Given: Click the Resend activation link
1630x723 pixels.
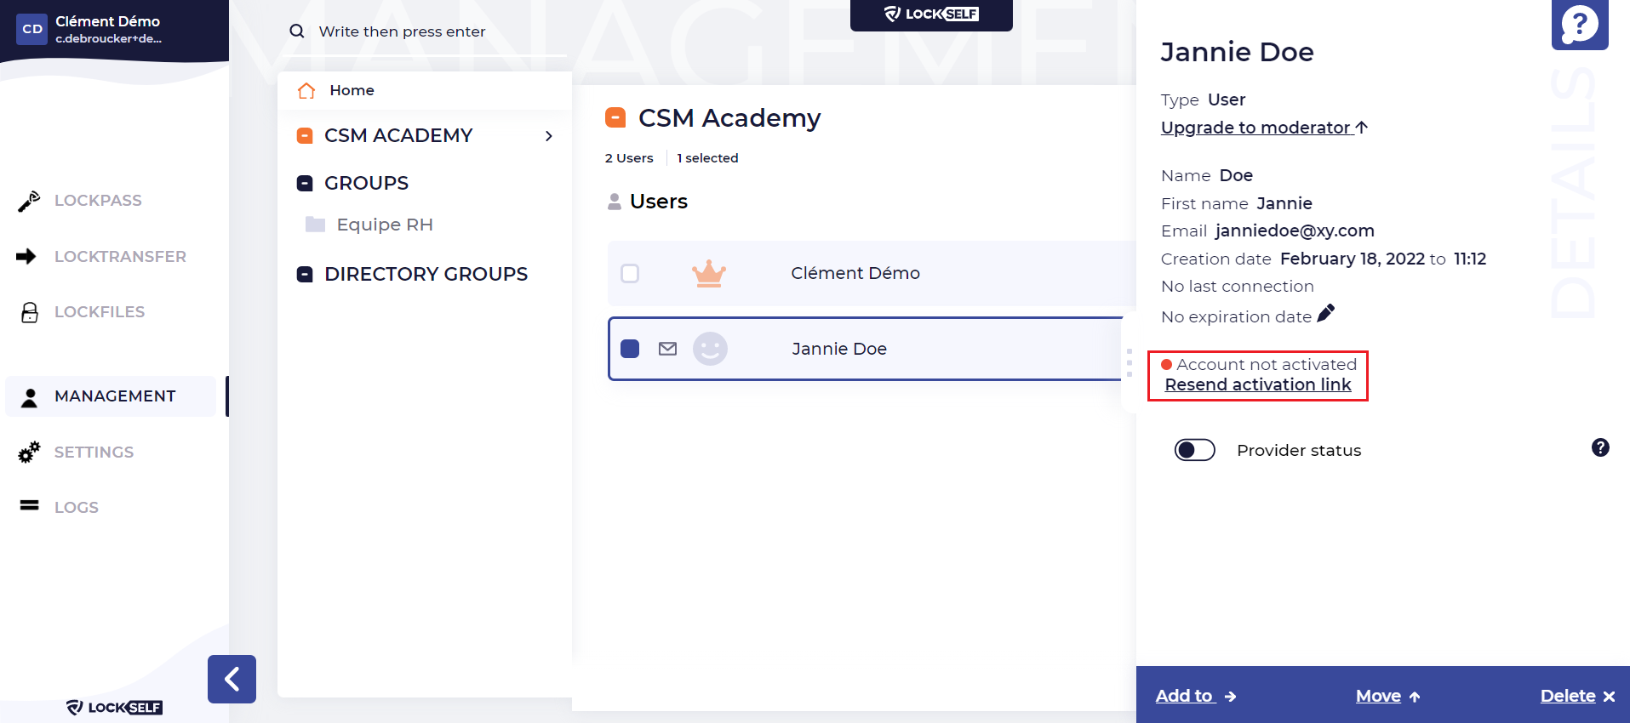Looking at the screenshot, I should [x=1258, y=384].
